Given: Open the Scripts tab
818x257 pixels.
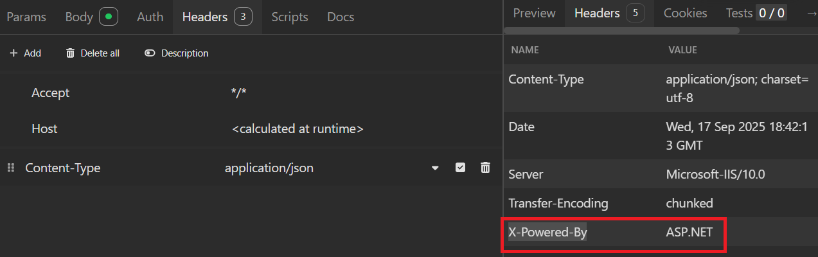Looking at the screenshot, I should tap(289, 17).
